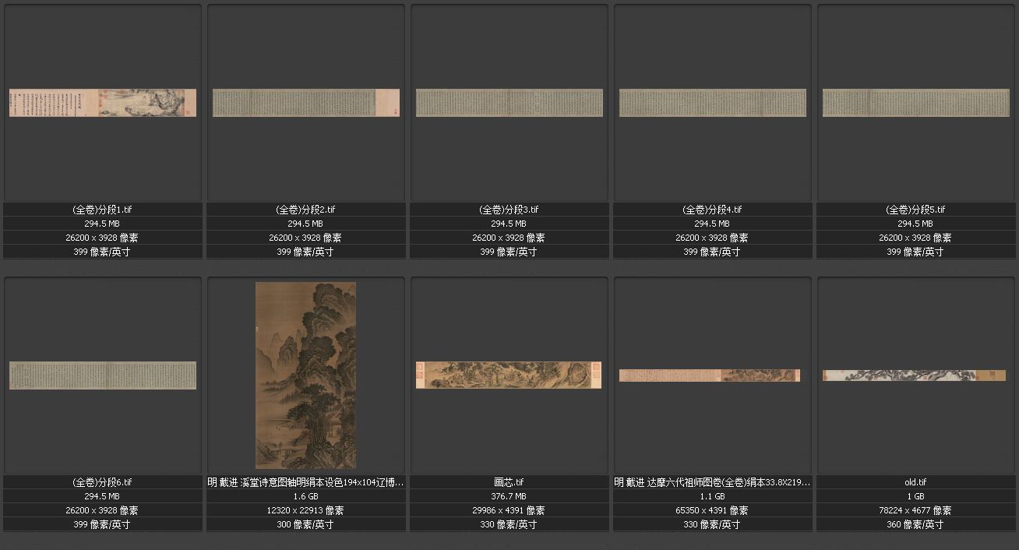Click the 376.7 MB file size field
The height and width of the screenshot is (550, 1019).
[x=509, y=496]
